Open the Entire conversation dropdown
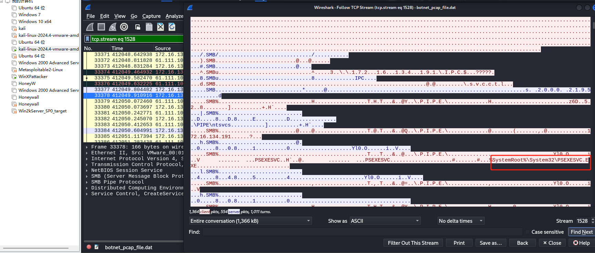595x253 pixels. pos(250,221)
